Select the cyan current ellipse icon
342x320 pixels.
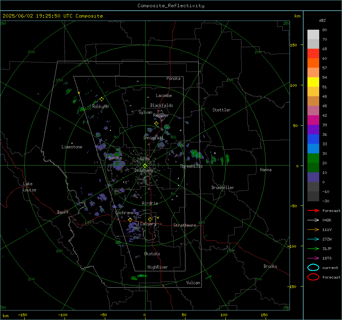[x=313, y=267]
